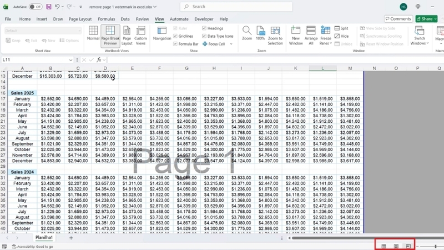Open the Insert tab
The image size is (444, 250).
(x=42, y=19)
